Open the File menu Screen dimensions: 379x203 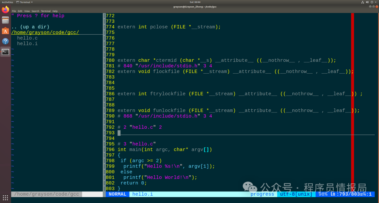pos(14,11)
